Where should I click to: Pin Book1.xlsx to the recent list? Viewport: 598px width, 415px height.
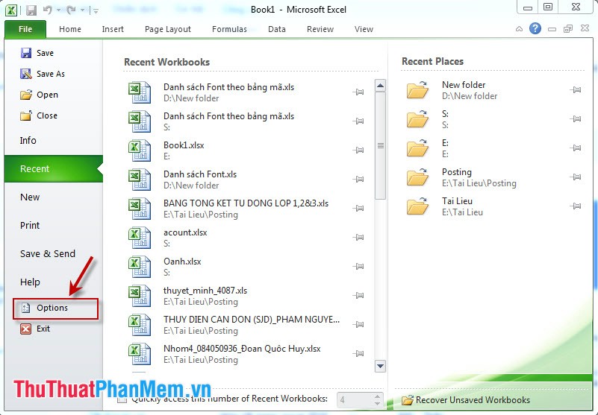click(x=358, y=151)
